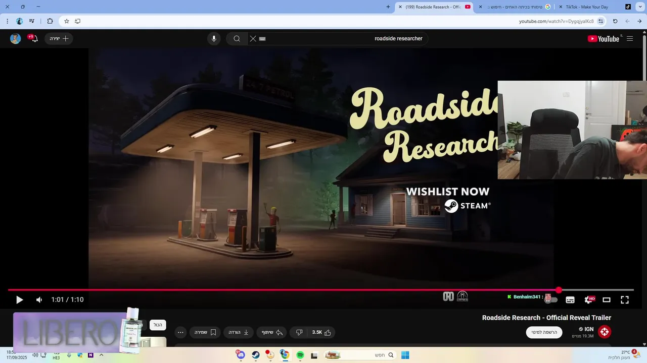Click the install/cast icon beside the bookmark star
Viewport: 647px width, 363px height.
tap(77, 21)
